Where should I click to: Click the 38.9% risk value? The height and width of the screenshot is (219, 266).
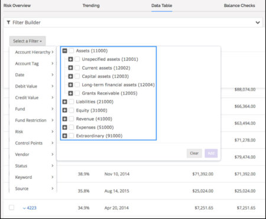pyautogui.click(x=83, y=174)
